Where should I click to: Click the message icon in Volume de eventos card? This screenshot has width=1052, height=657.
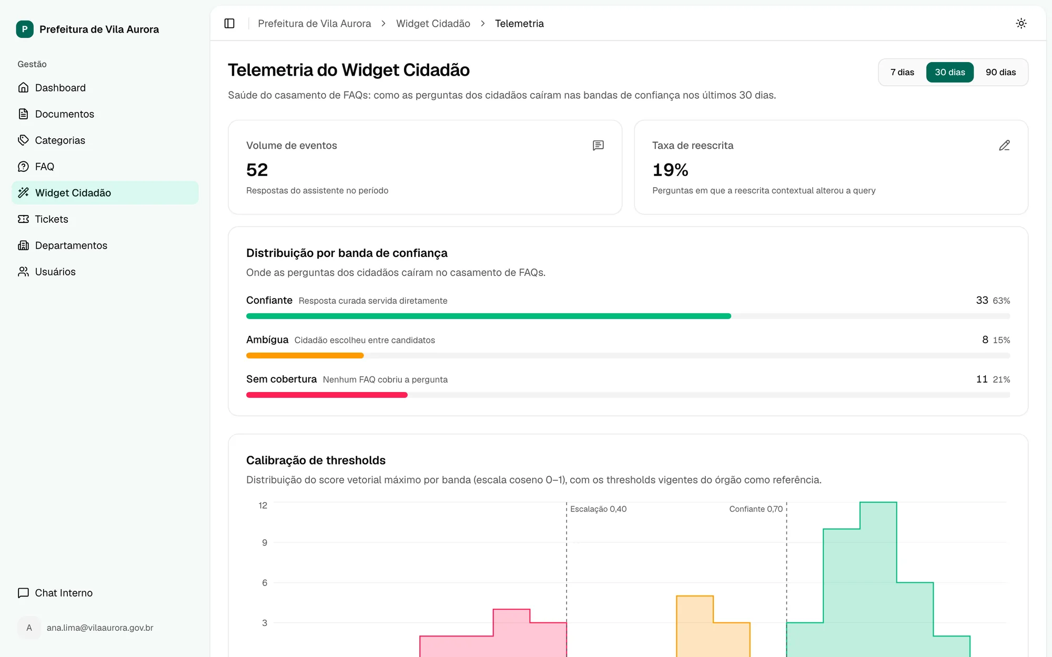598,146
